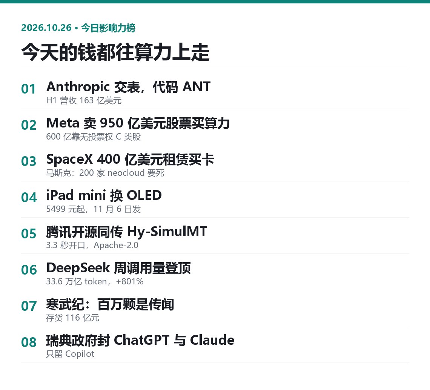Click the date line '2026.10.26 • 今日影响力榜'
Screen dimensions: 430x390
click(x=78, y=28)
